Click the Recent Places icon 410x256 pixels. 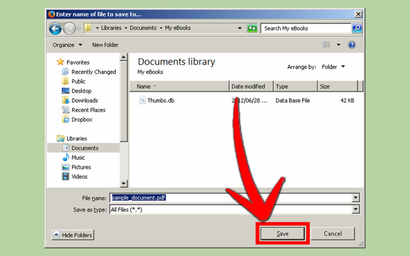pyautogui.click(x=65, y=110)
